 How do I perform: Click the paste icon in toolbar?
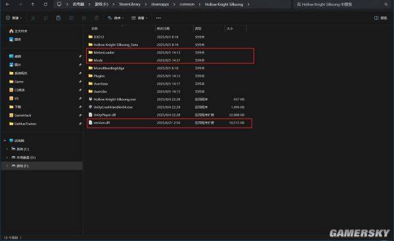tap(58, 18)
